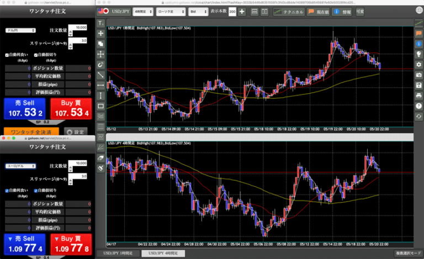Toggle 自動利食い checkbox in upper order panel
The width and height of the screenshot is (424, 259).
(6, 55)
